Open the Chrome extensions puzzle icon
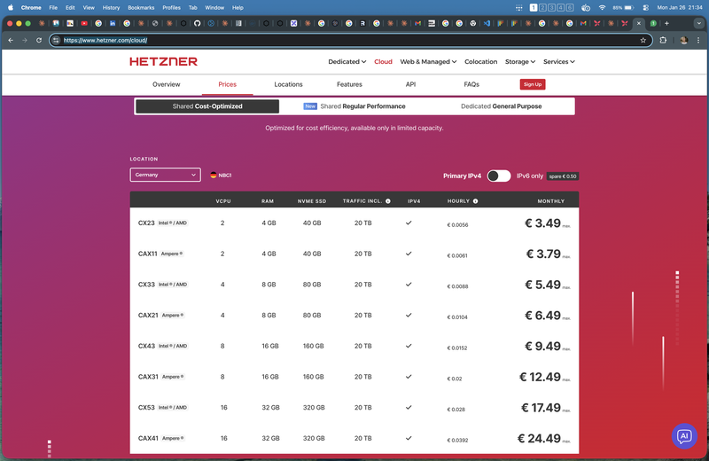709x461 pixels. click(663, 40)
